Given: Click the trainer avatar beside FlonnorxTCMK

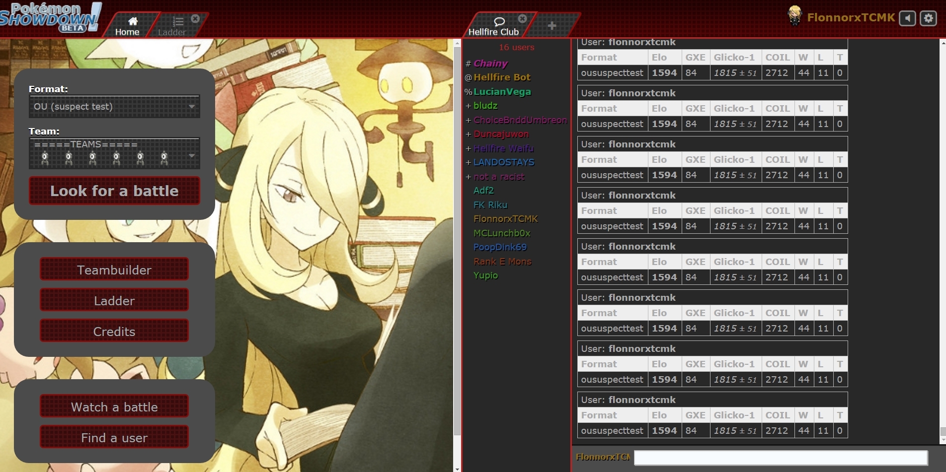Looking at the screenshot, I should (x=795, y=16).
